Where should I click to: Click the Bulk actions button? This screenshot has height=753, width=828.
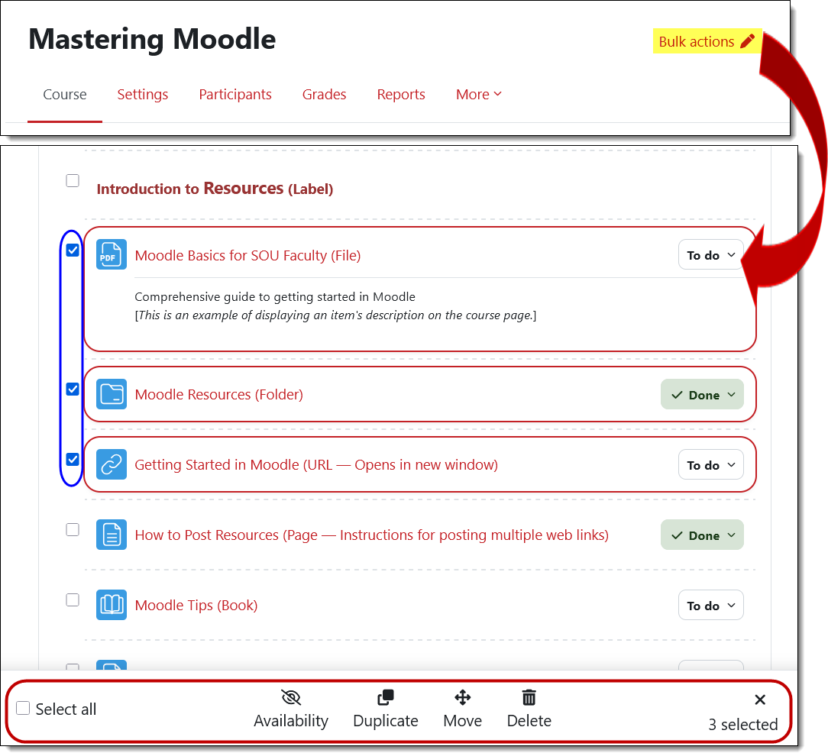point(707,41)
